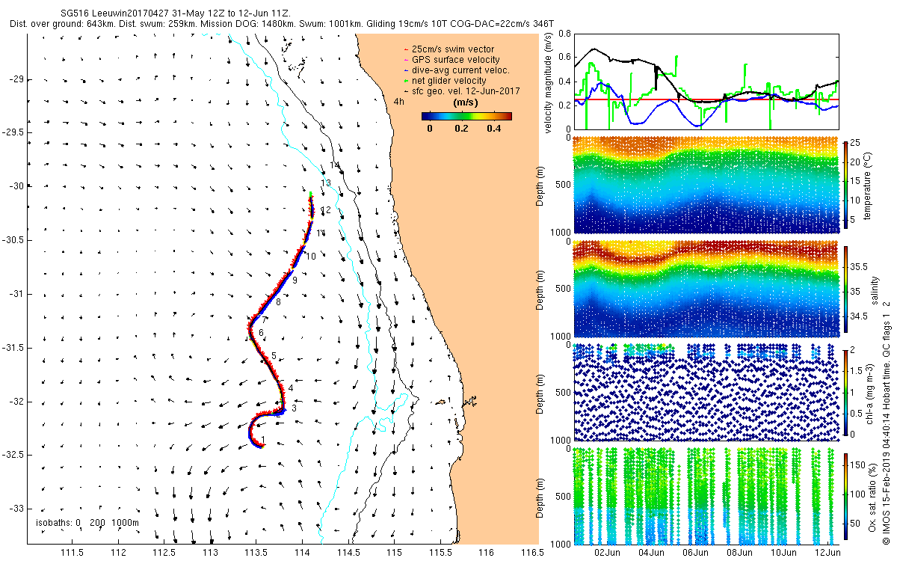The height and width of the screenshot is (561, 897).
Task: Click the 113.5 longitude tick label
Action: [256, 552]
